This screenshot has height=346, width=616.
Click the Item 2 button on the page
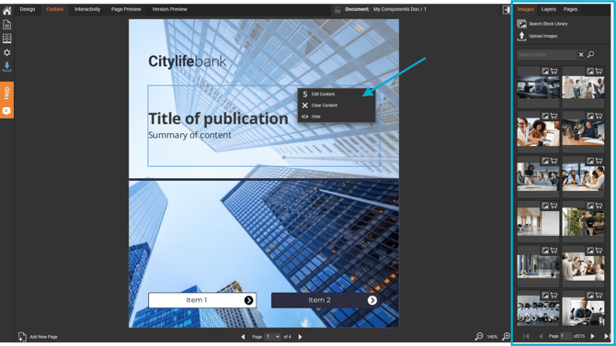[x=325, y=300]
